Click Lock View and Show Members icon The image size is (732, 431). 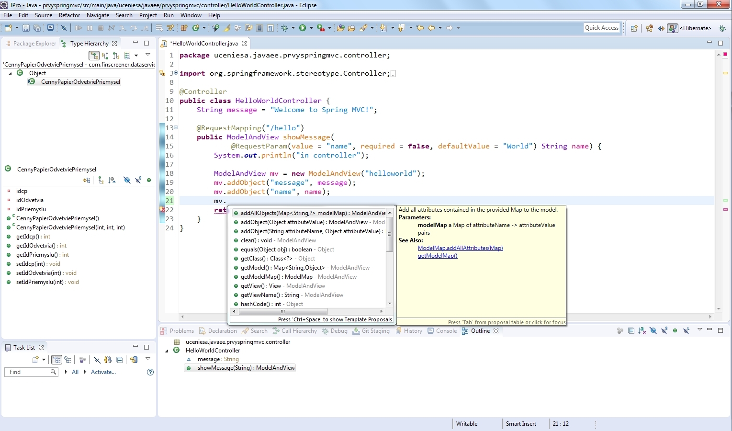coord(87,180)
